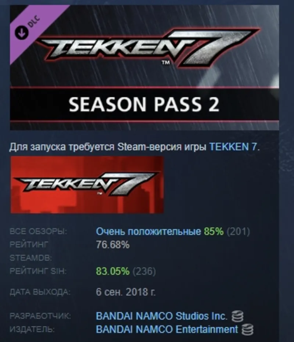The height and width of the screenshot is (342, 294).
Task: Click coin stack icon beside BANDAI NAMCO Studios
Action: [x=237, y=316]
